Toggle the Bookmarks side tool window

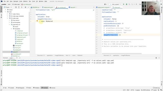(1, 82)
